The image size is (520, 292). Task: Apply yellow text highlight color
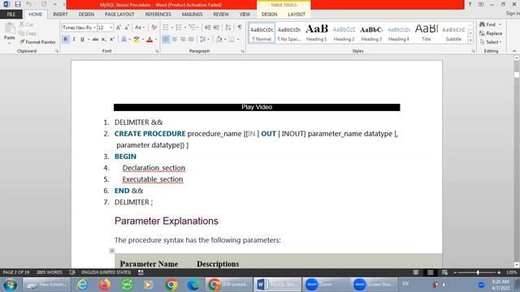136,40
